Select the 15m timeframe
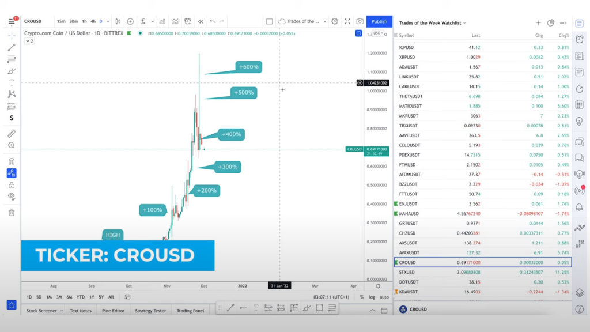This screenshot has width=590, height=332. coord(61,21)
